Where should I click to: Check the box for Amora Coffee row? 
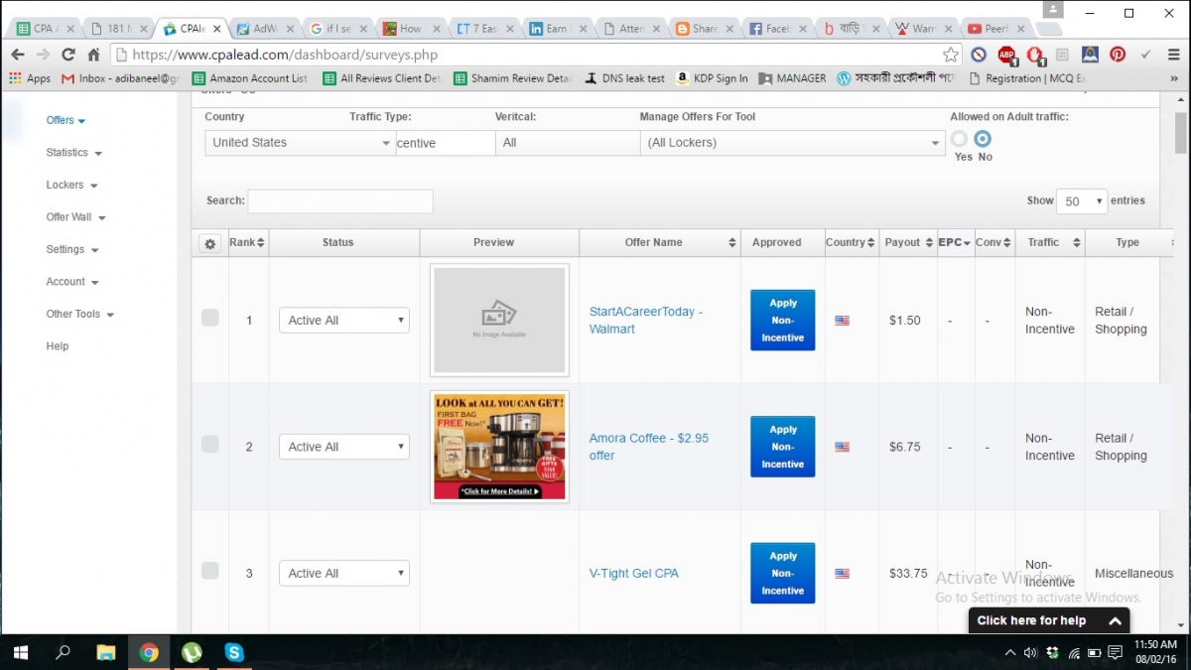click(210, 444)
